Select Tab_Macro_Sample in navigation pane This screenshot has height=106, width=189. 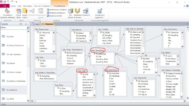coord(14,72)
